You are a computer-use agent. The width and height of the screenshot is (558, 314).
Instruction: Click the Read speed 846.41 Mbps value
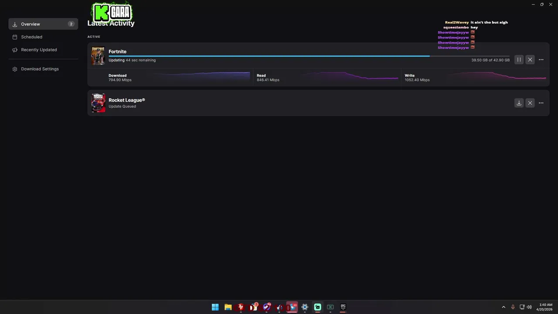pos(268,80)
